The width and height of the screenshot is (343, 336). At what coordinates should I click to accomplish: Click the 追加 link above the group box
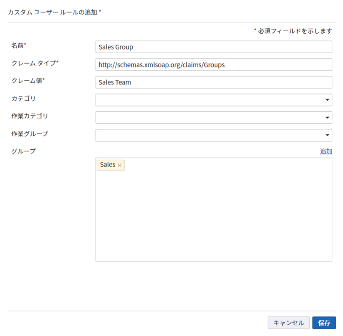tap(326, 151)
